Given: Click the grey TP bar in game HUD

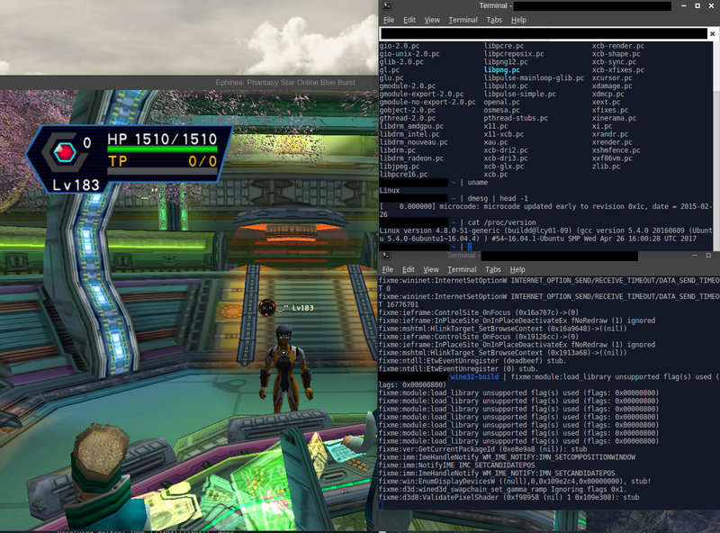Looking at the screenshot, I should pyautogui.click(x=162, y=171).
